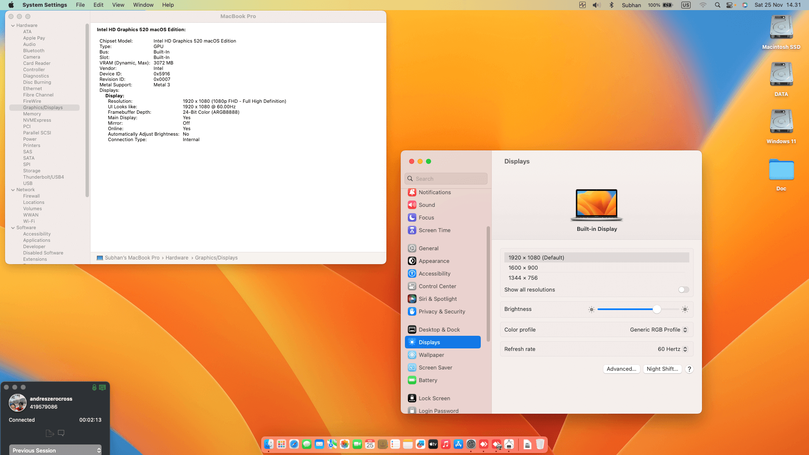Open Privacy & Security settings

pos(442,312)
